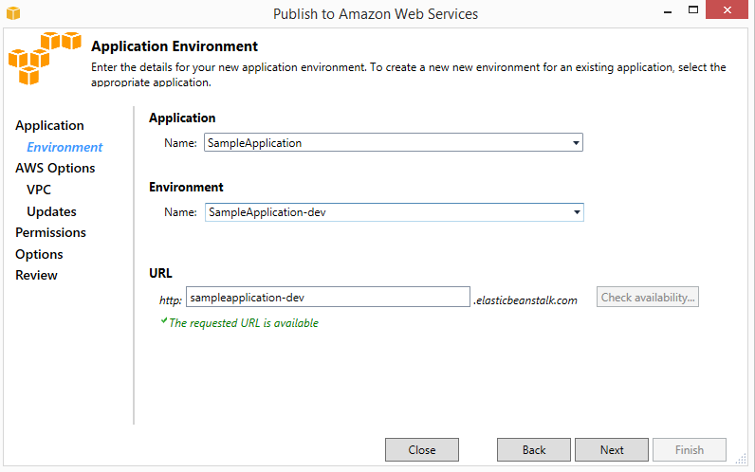Screen dimensions: 755x472
Task: Open the AWS Options step
Action: click(55, 168)
